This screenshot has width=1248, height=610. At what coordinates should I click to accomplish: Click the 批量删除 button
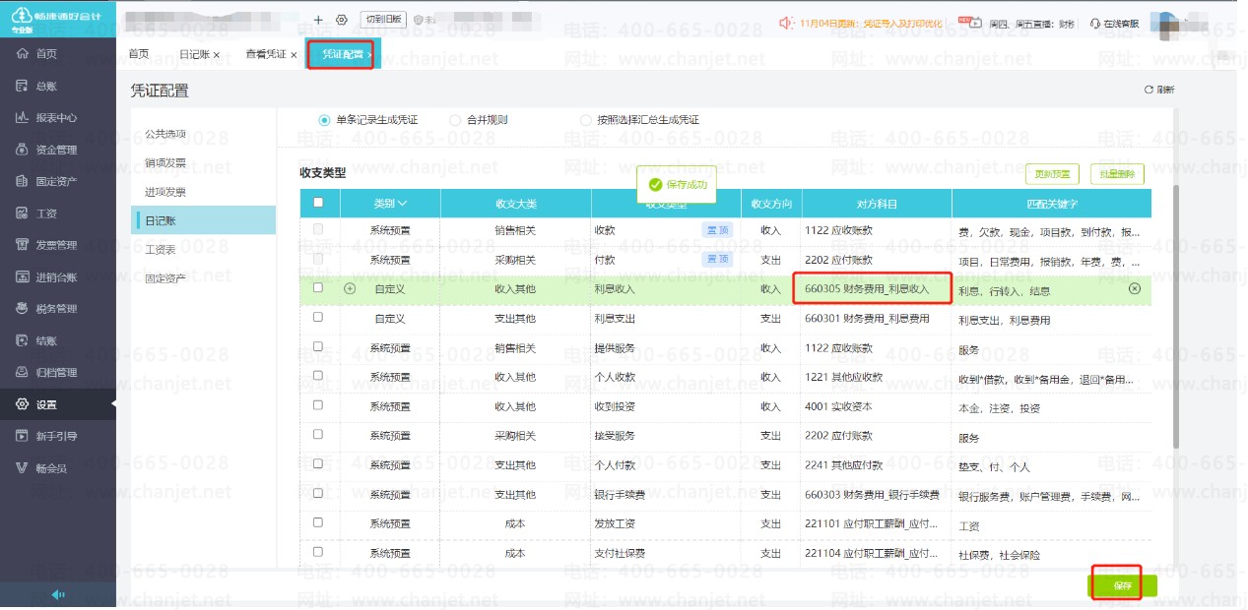coord(1118,175)
